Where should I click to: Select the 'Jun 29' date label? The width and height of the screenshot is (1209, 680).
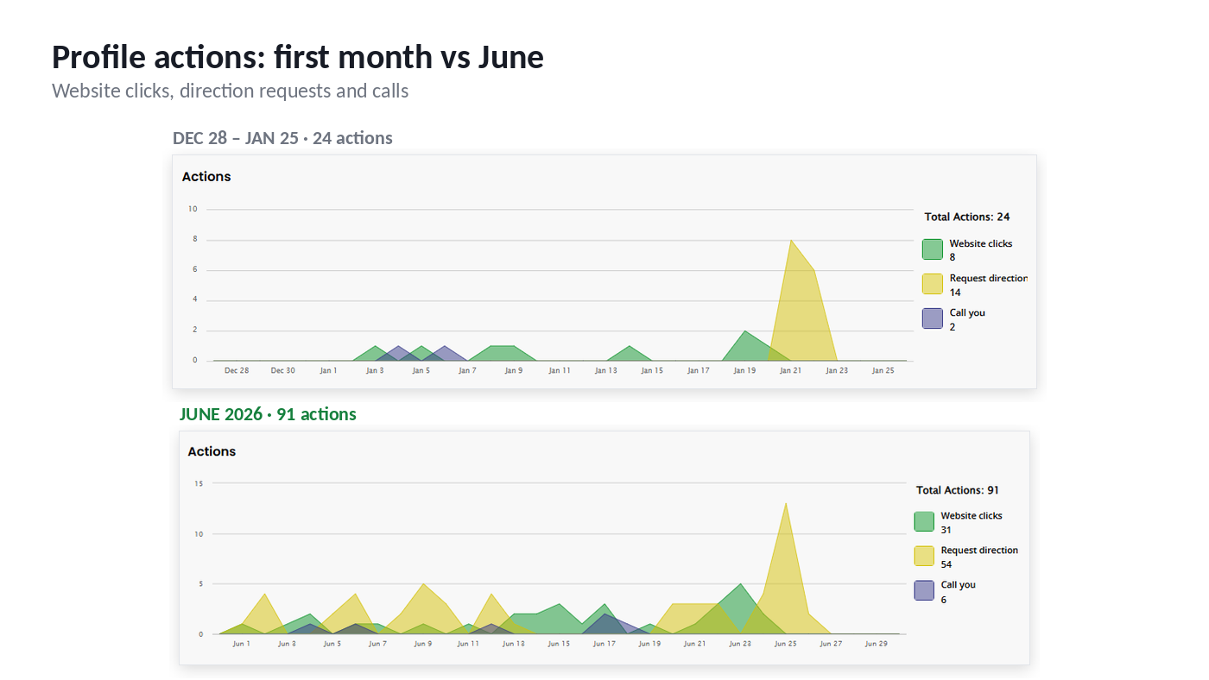tap(876, 644)
